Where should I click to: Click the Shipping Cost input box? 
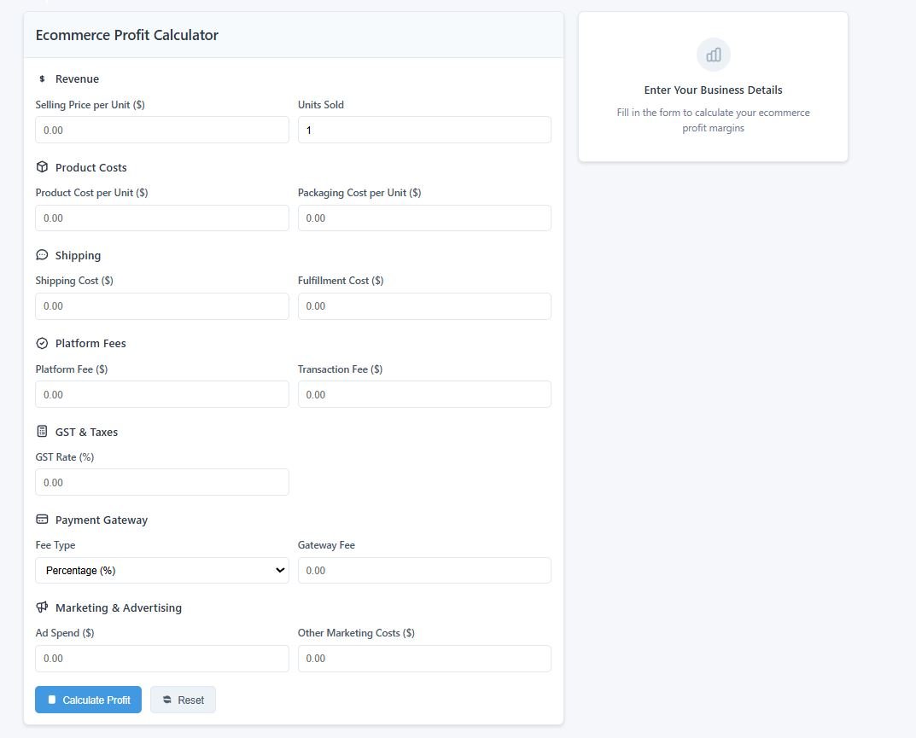[162, 306]
